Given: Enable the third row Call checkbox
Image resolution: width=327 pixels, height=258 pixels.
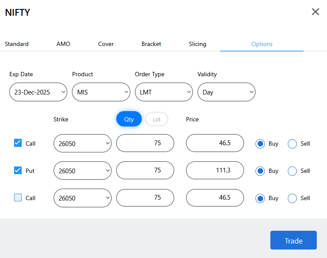Looking at the screenshot, I should tap(18, 198).
